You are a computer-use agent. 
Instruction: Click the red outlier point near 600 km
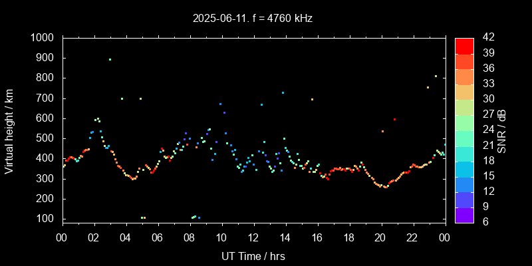click(394, 119)
